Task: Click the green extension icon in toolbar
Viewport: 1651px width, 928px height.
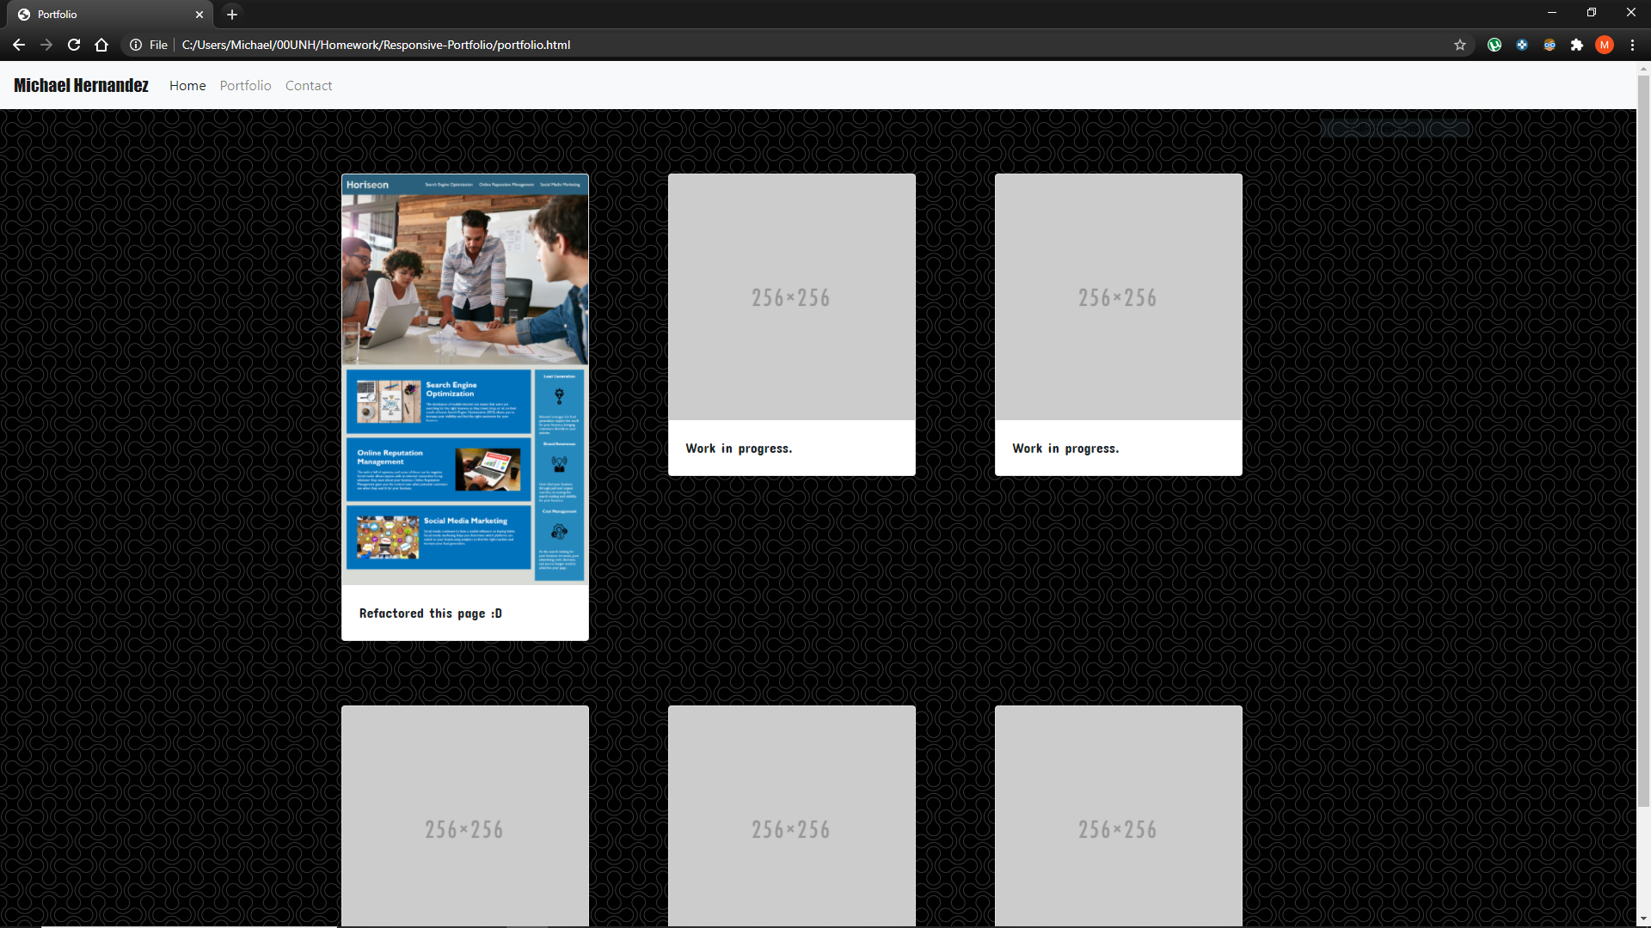Action: point(1494,45)
